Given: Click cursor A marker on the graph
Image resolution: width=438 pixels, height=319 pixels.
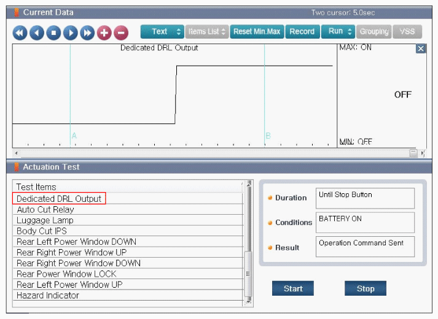Looking at the screenshot, I should 74,136.
